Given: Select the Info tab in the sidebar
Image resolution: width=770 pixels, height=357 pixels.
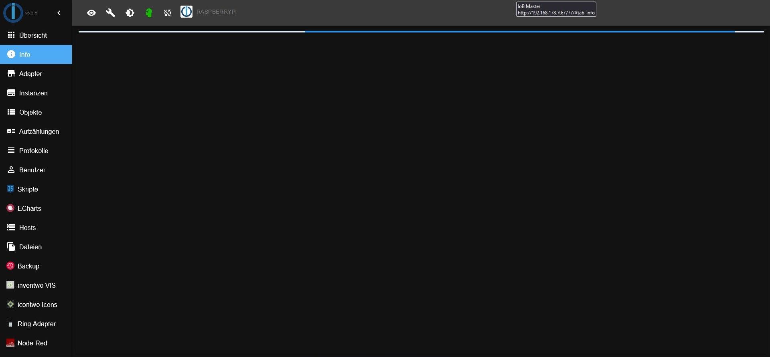Looking at the screenshot, I should tap(36, 54).
